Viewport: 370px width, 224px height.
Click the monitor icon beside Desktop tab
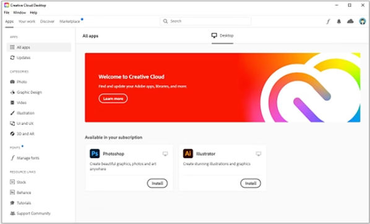click(214, 36)
